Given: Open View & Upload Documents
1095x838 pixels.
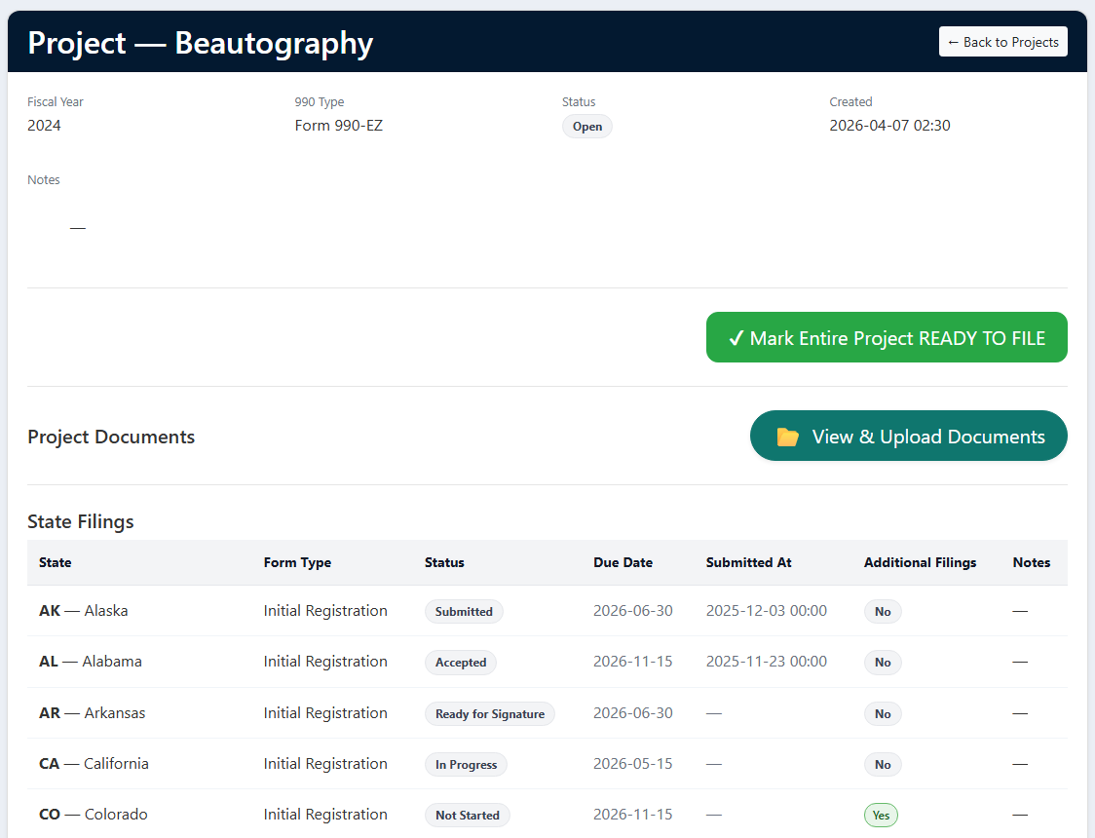Looking at the screenshot, I should [x=909, y=436].
